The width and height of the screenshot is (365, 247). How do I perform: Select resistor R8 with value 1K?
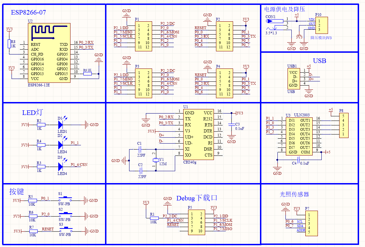pos(9,44)
